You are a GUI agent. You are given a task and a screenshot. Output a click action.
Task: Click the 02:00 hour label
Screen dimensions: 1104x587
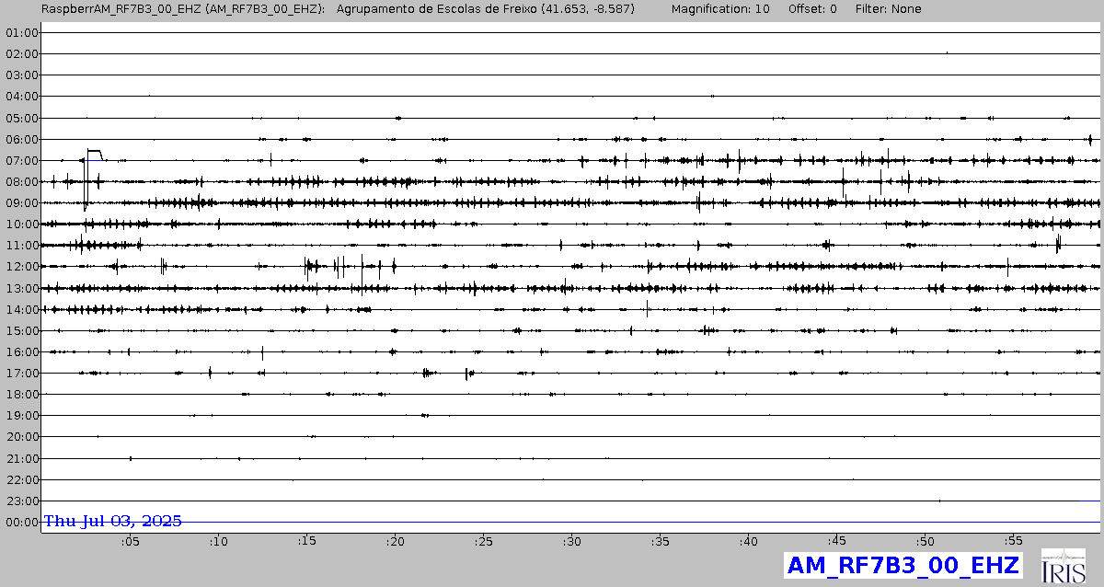[x=22, y=53]
